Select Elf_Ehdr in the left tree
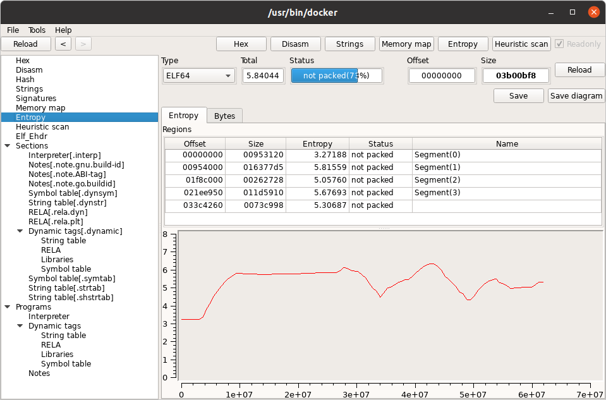 [x=32, y=136]
